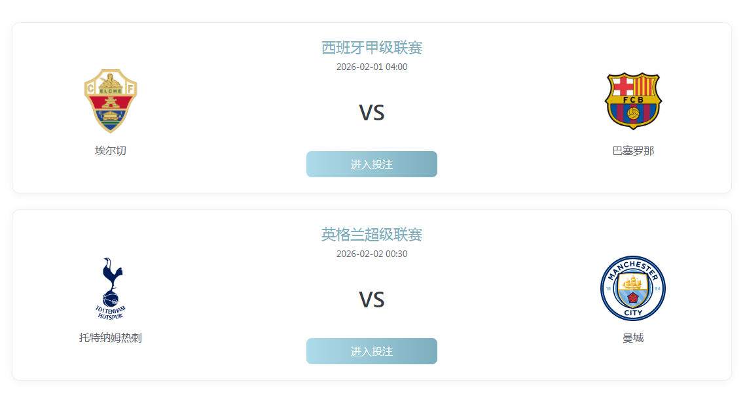The width and height of the screenshot is (745, 393).
Task: Click the VS label in the second match card
Action: click(x=372, y=299)
